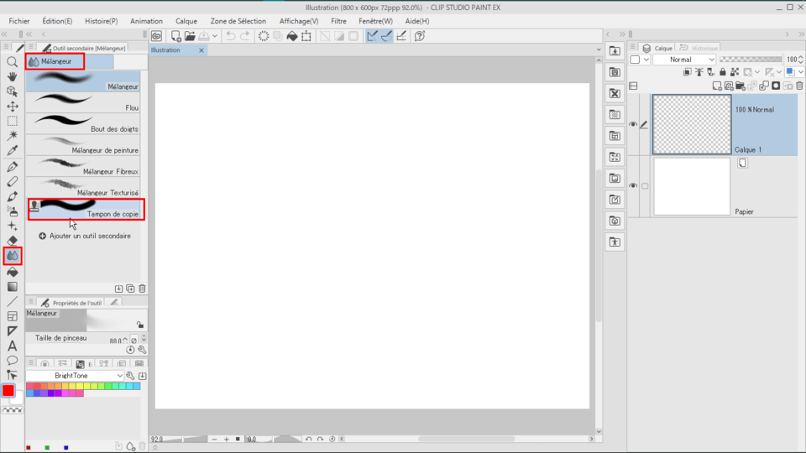Click the transparent color checker swatch
The height and width of the screenshot is (453, 806).
pyautogui.click(x=13, y=410)
